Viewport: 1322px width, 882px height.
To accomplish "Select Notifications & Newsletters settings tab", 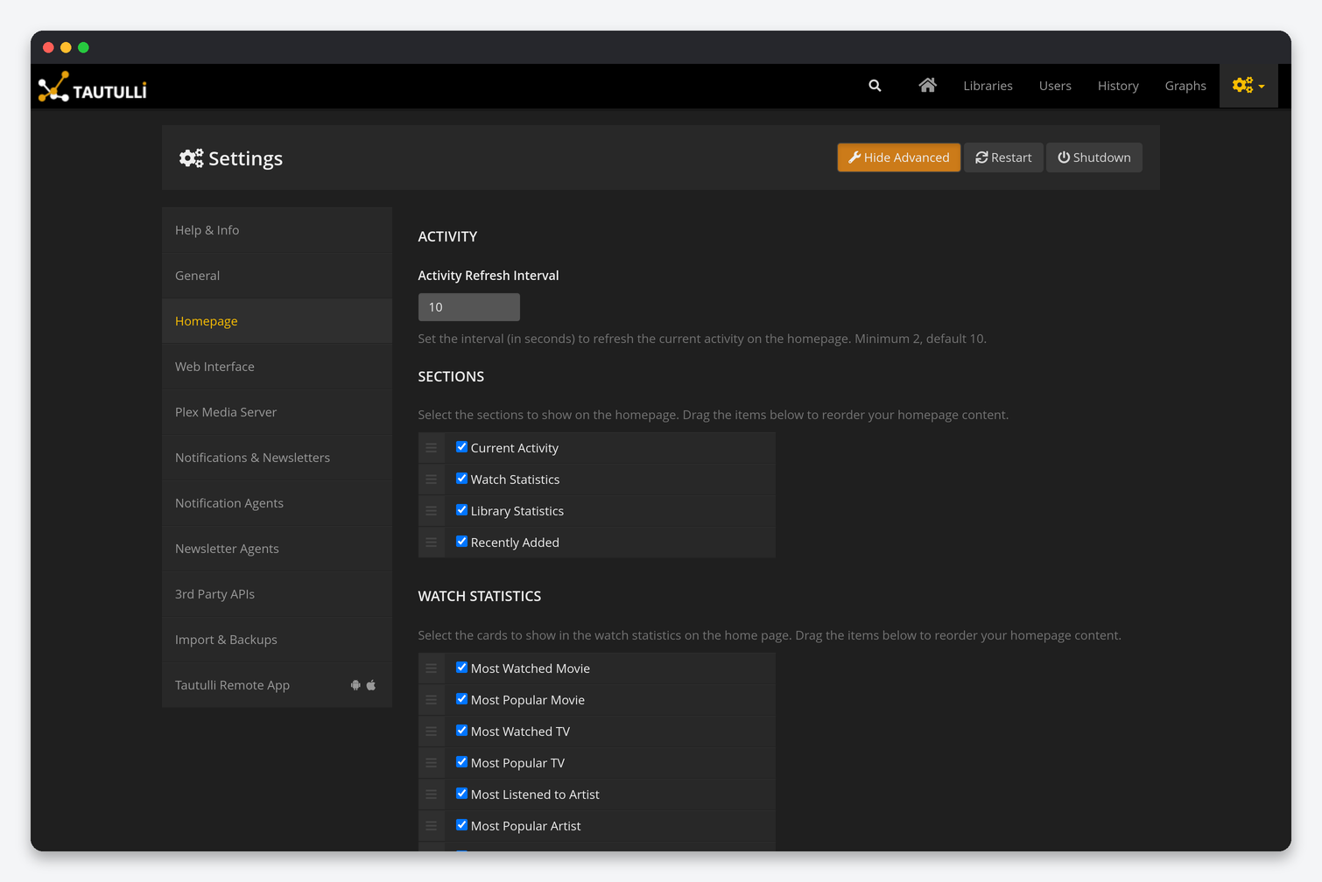I will click(277, 458).
